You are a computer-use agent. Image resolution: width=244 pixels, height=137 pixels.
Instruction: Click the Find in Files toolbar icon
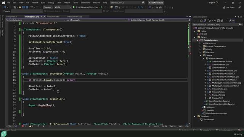tap(112, 7)
